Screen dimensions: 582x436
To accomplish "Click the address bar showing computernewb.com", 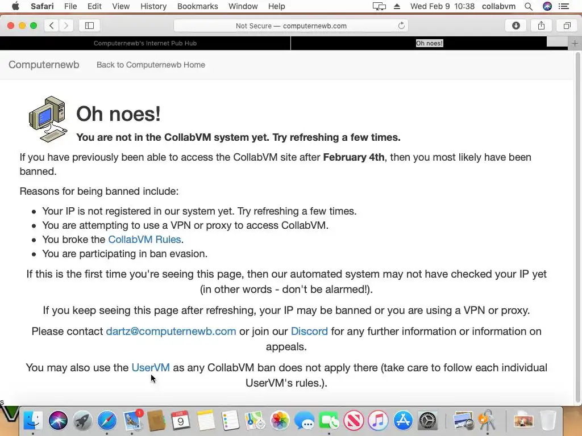I will (291, 26).
